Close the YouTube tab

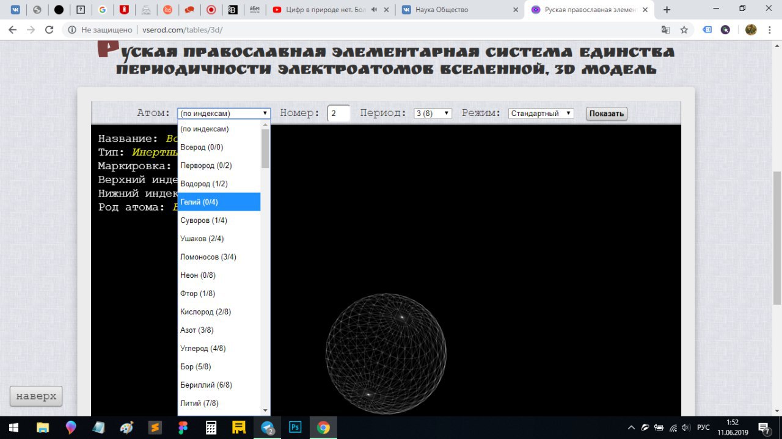pyautogui.click(x=386, y=10)
